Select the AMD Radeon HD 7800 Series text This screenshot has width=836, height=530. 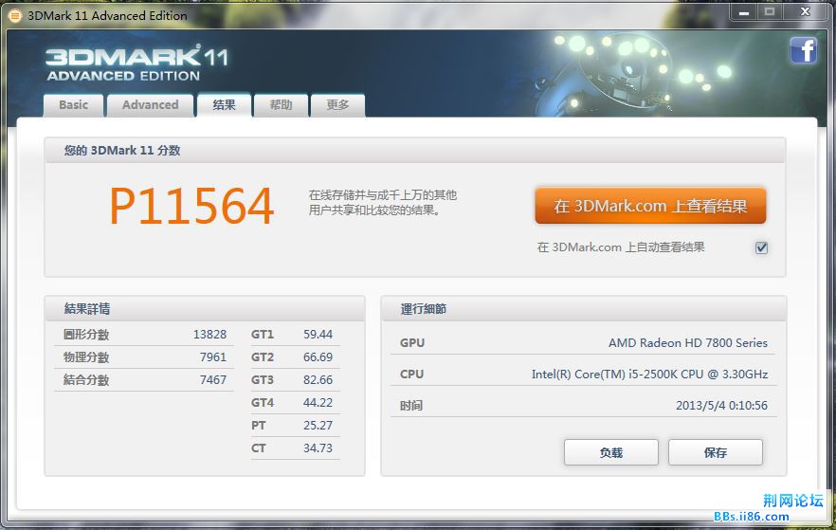(x=687, y=343)
